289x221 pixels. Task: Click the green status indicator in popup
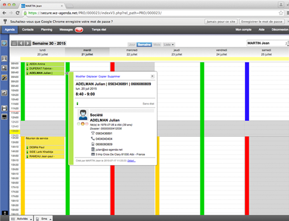(77, 104)
